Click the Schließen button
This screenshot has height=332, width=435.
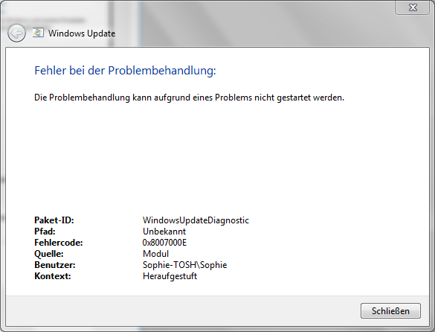(x=390, y=311)
